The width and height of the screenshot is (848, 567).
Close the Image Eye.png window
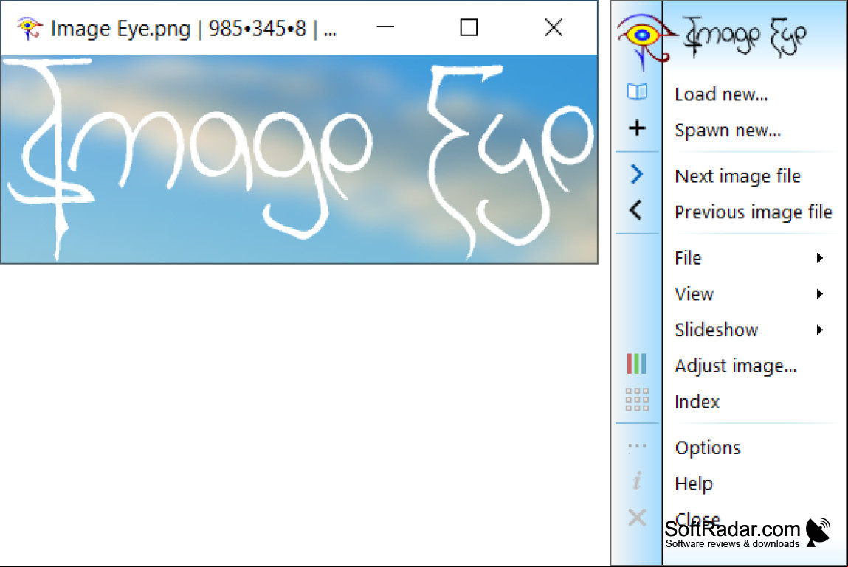coord(554,27)
